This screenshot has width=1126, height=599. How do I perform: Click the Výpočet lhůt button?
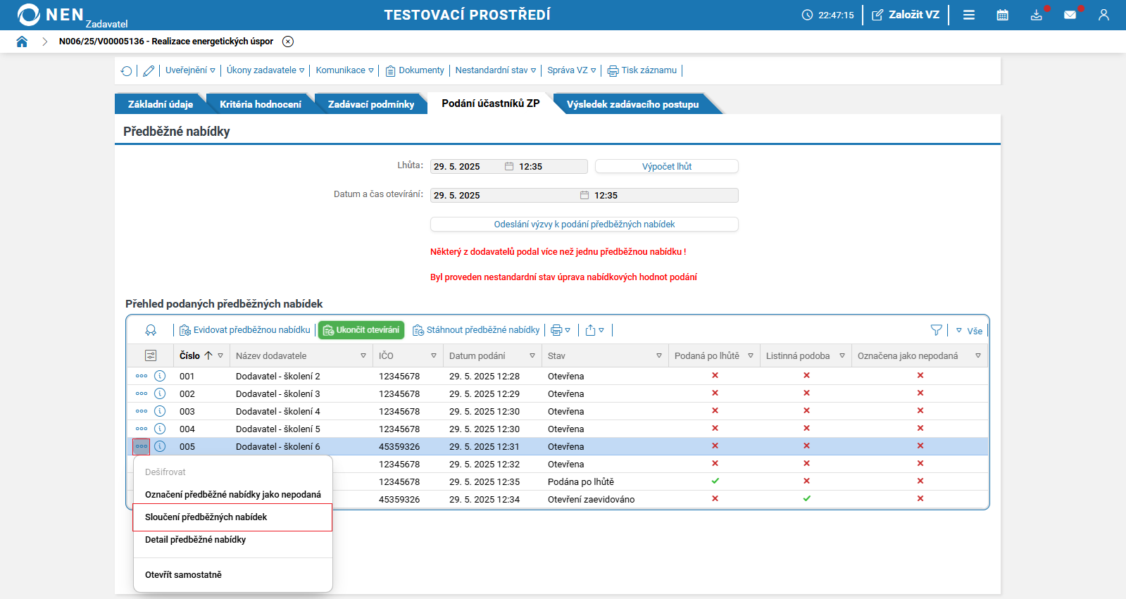pos(667,167)
